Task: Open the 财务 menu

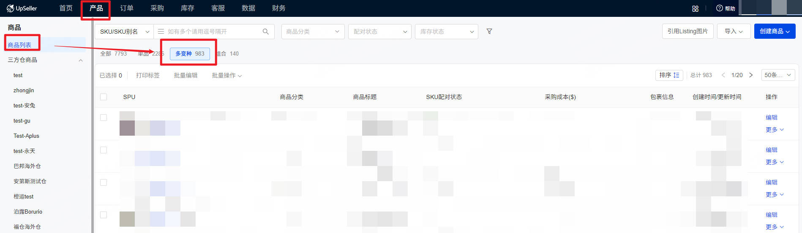Action: (278, 8)
